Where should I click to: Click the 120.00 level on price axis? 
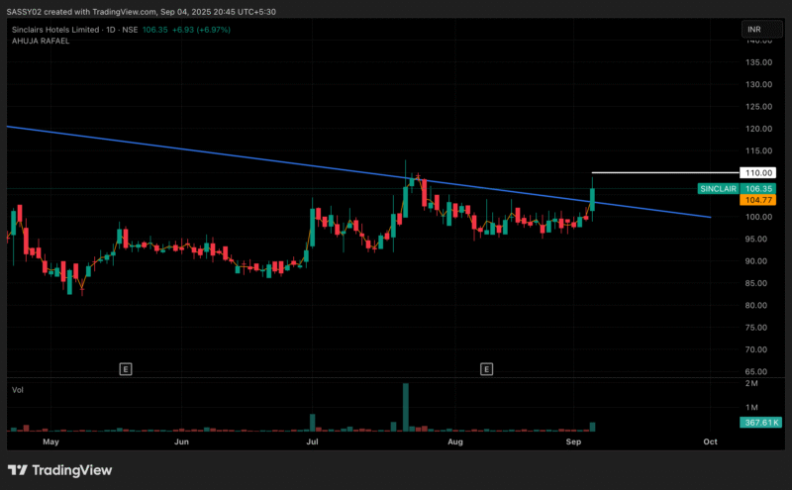coord(759,129)
